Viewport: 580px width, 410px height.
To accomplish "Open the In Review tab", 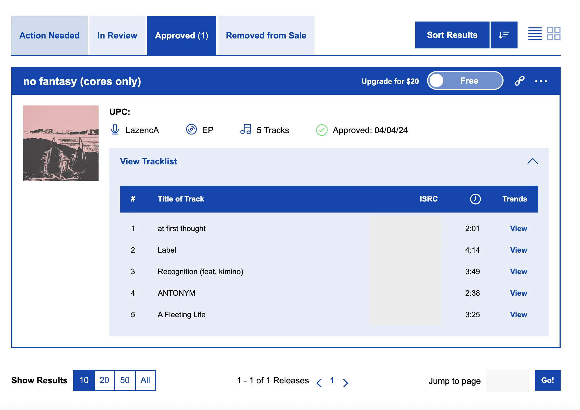I will click(x=117, y=36).
